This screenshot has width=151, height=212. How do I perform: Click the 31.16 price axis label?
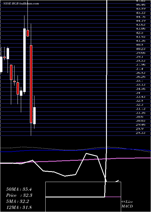point(141,113)
